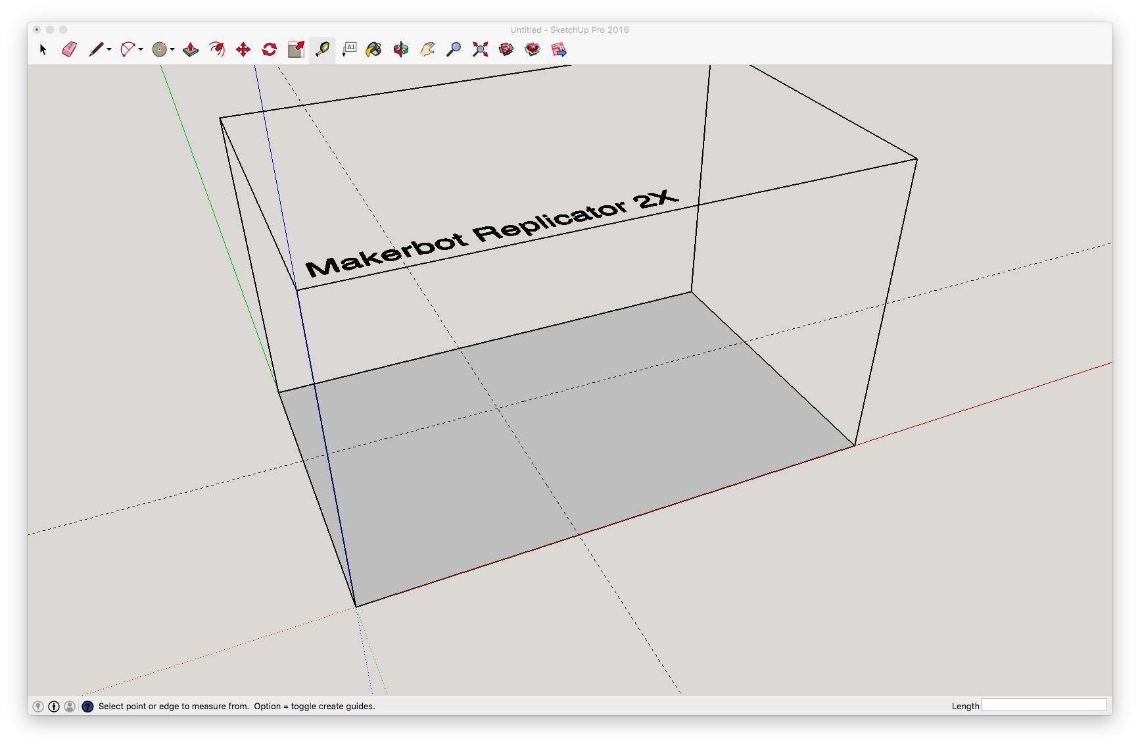This screenshot has height=748, width=1140.
Task: Click the 'Select point or edge' status text
Action: pyautogui.click(x=237, y=707)
